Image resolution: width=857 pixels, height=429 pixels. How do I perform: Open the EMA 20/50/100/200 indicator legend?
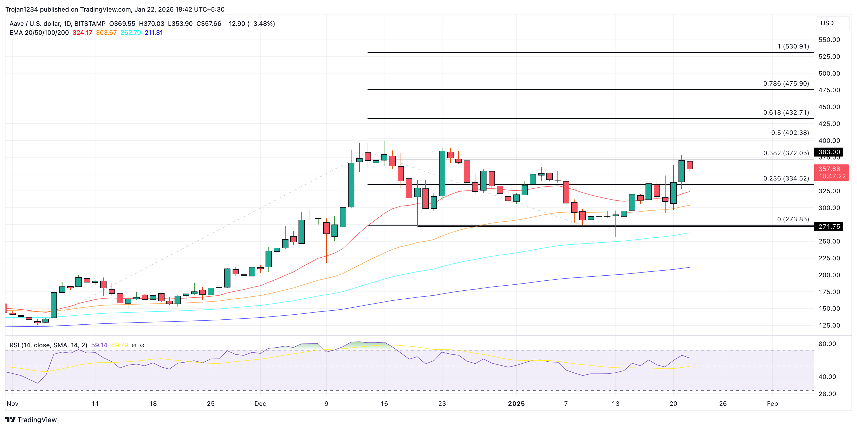click(x=39, y=33)
